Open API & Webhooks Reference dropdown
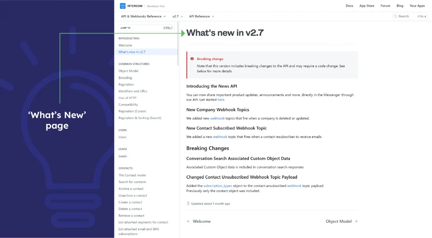The height and width of the screenshot is (238, 432). coord(143,16)
